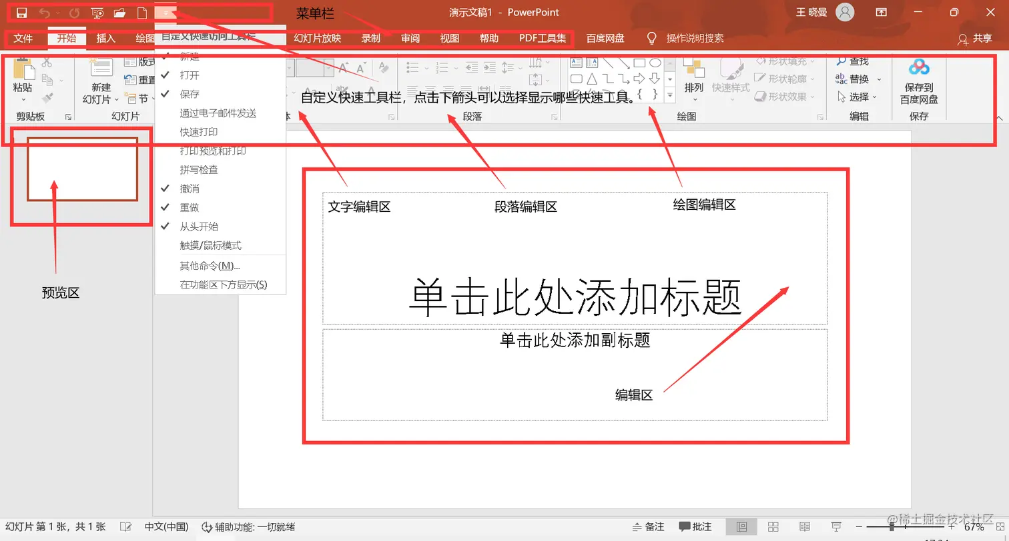Viewport: 1009px width, 541px height.
Task: Click the Arrange (排列) icon
Action: [x=694, y=69]
